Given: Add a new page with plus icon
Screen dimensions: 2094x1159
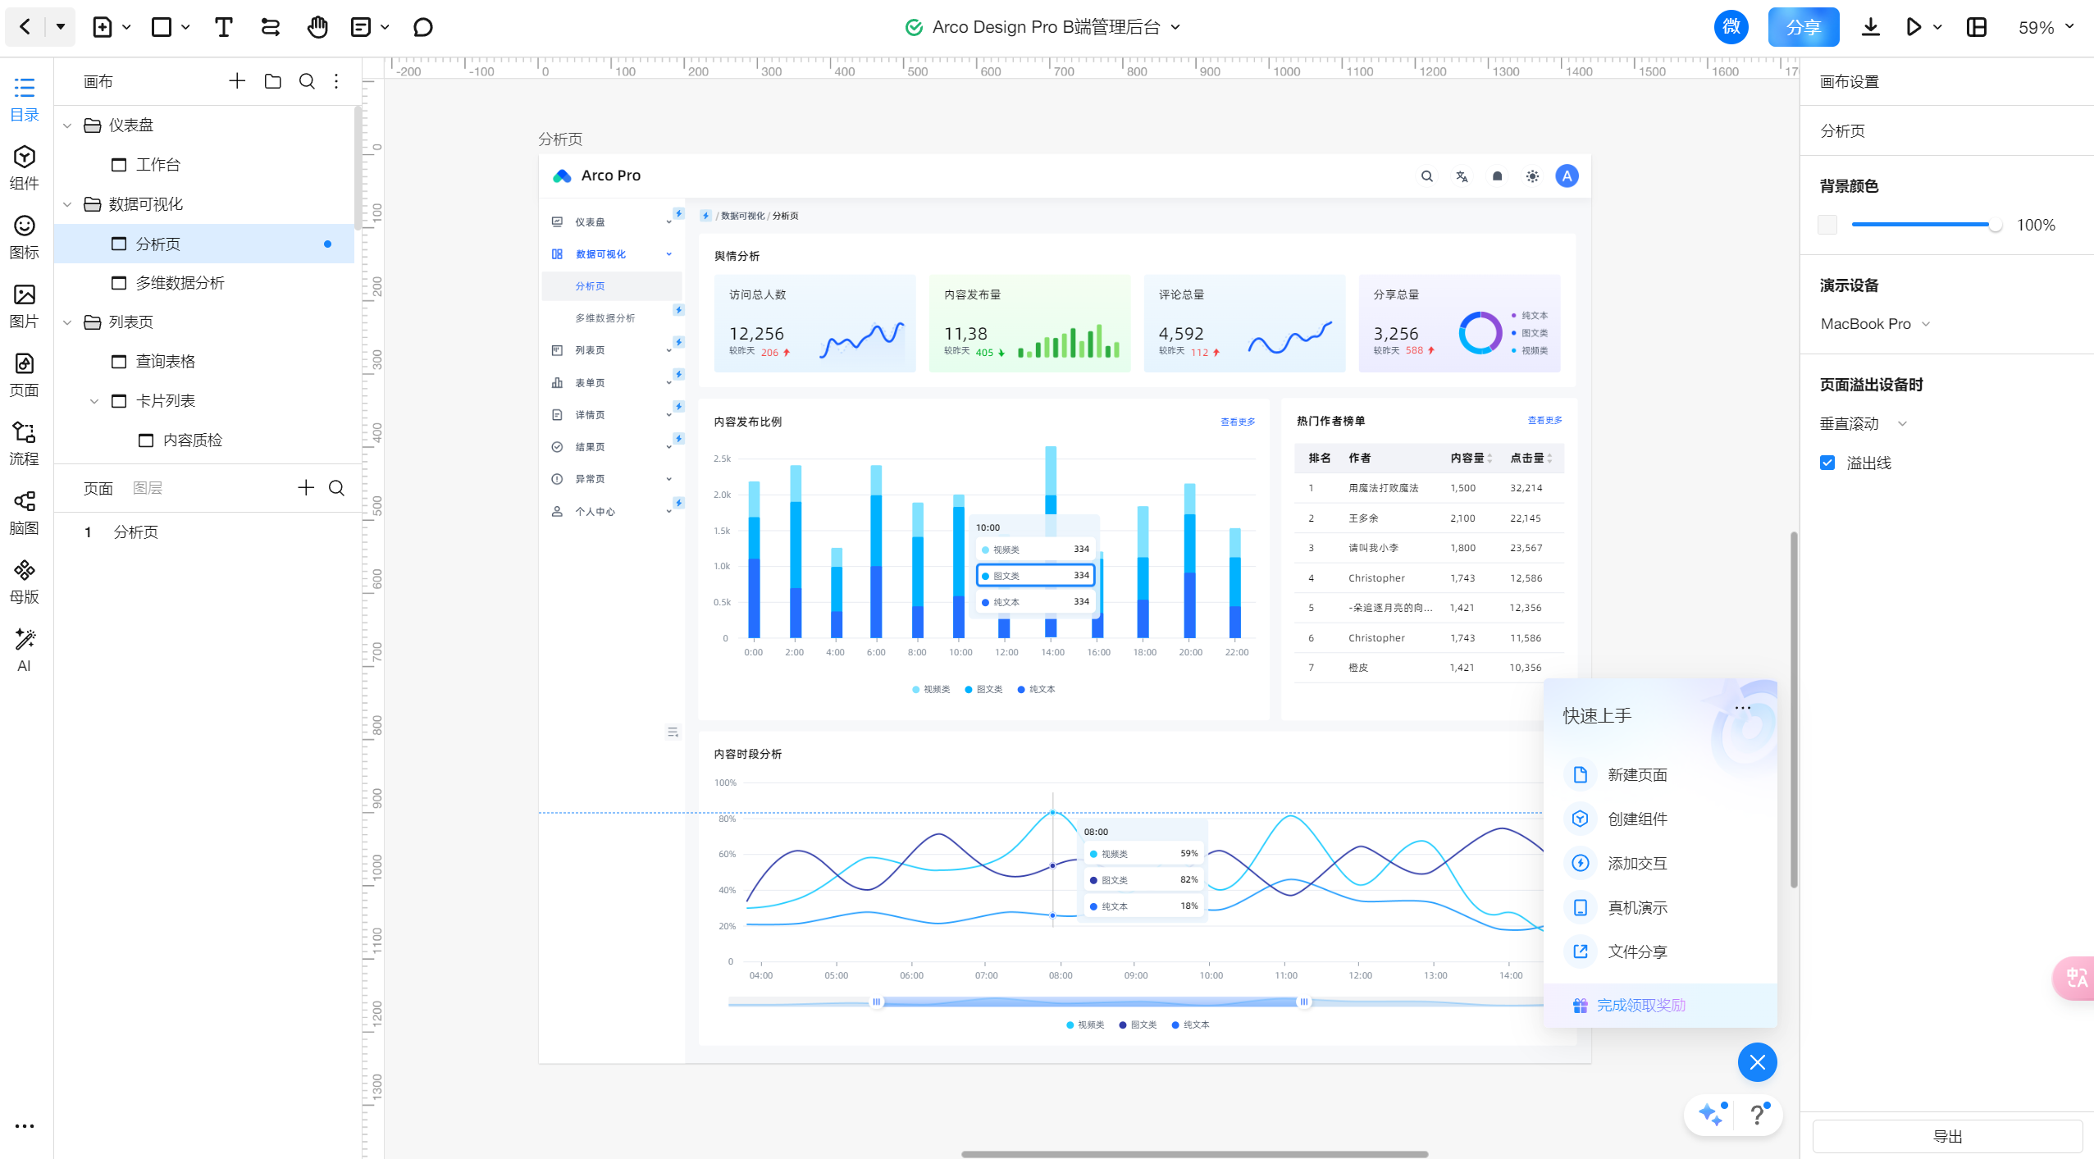Looking at the screenshot, I should pyautogui.click(x=306, y=488).
